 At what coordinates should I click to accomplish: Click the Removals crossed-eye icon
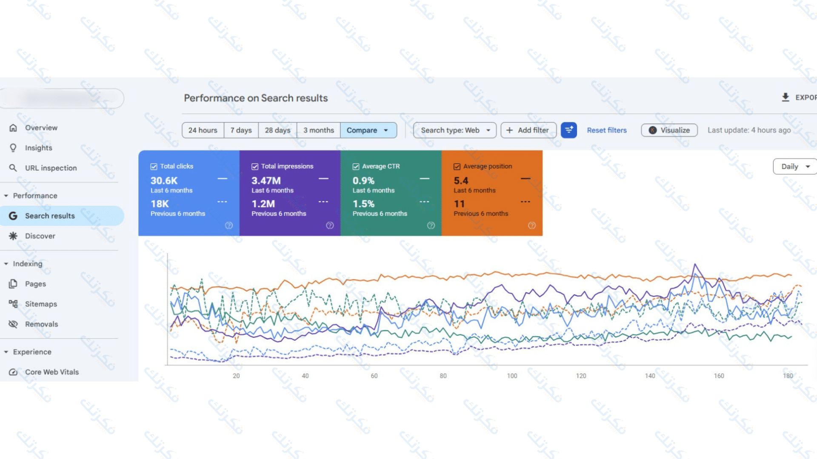coord(13,324)
